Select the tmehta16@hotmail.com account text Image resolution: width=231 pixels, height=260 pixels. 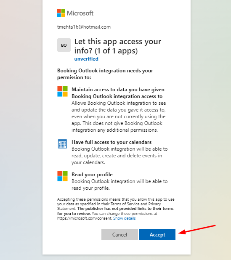click(84, 27)
